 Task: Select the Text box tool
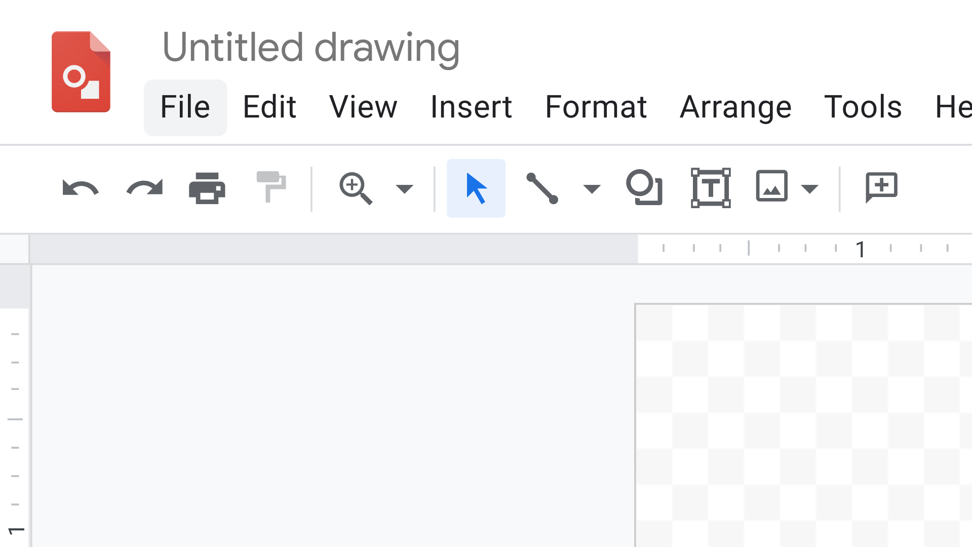pos(711,188)
